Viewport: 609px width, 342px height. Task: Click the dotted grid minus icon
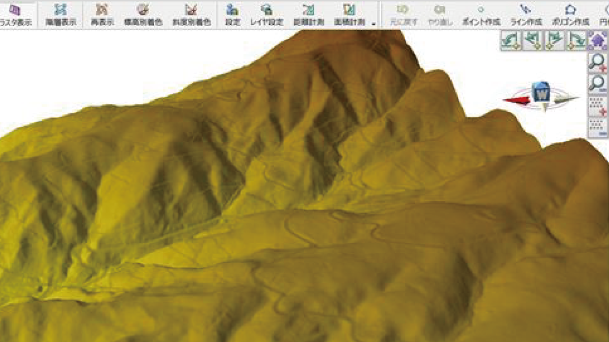pyautogui.click(x=598, y=127)
